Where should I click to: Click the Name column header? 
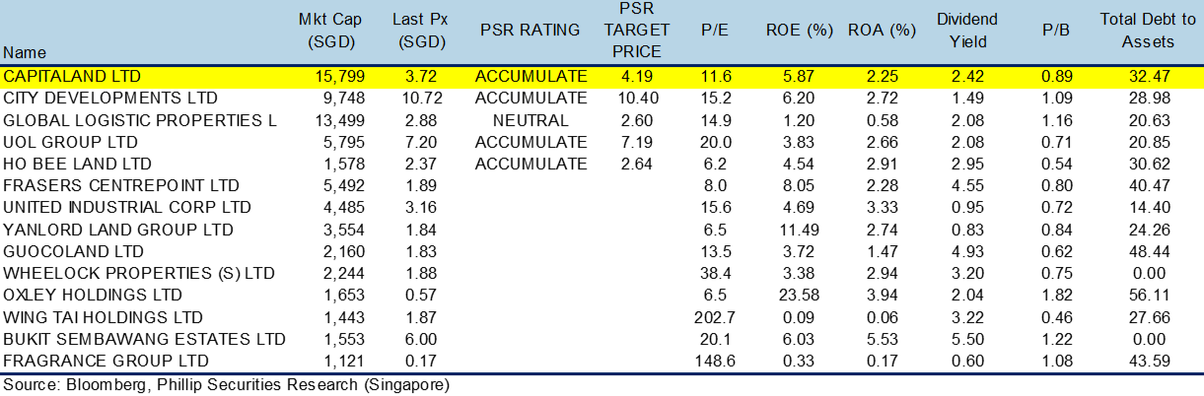click(x=25, y=52)
